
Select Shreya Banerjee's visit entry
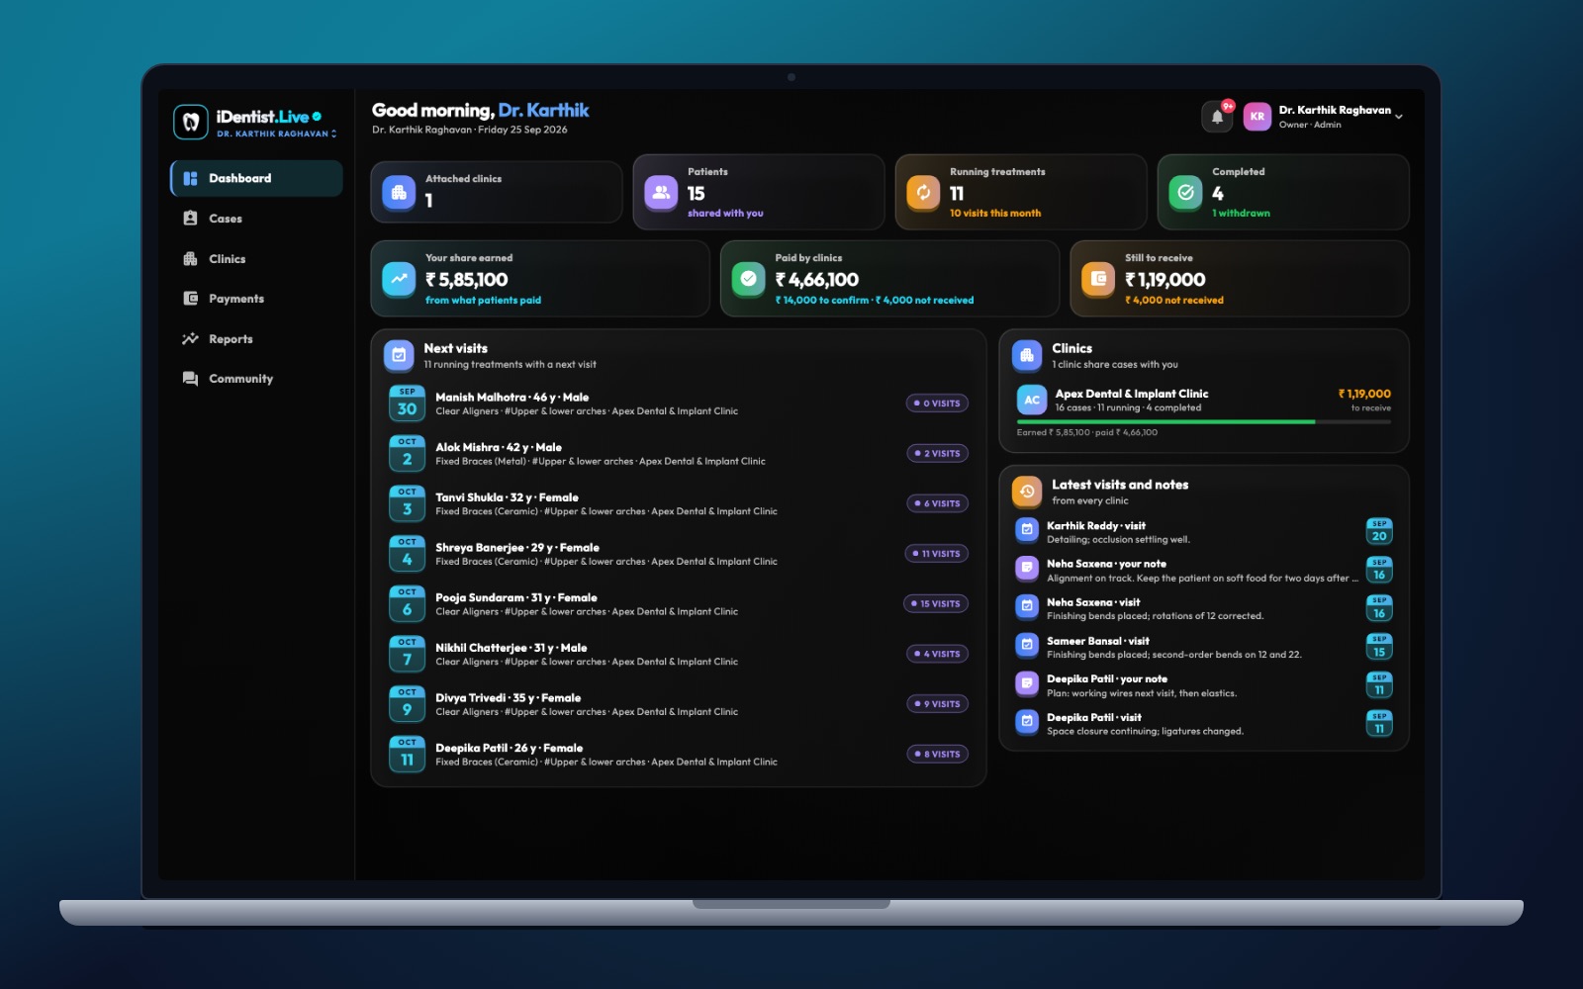[679, 554]
